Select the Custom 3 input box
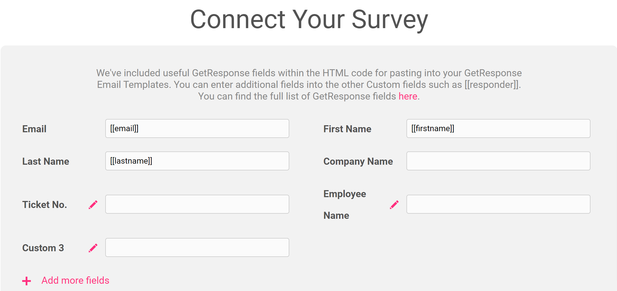This screenshot has width=617, height=291. (x=197, y=247)
